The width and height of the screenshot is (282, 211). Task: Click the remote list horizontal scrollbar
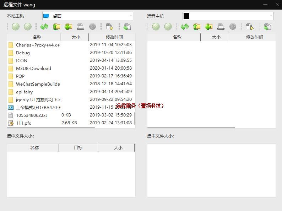coord(191,127)
